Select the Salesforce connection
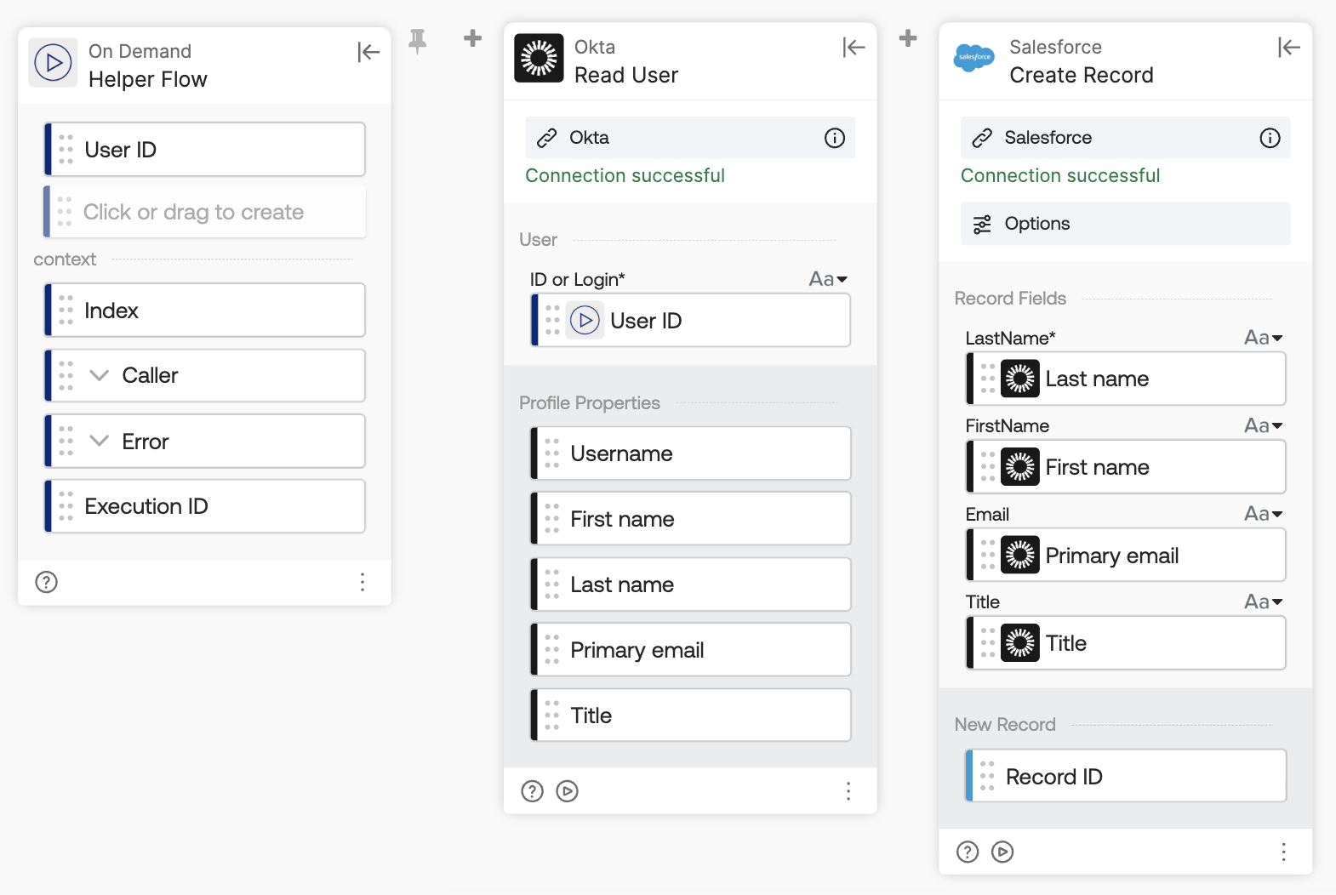 click(1125, 138)
